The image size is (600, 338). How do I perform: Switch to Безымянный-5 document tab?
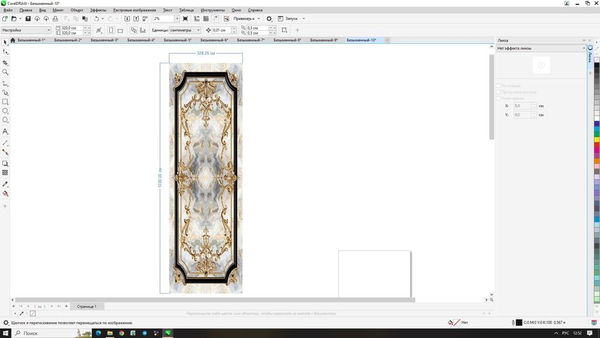[x=178, y=40]
